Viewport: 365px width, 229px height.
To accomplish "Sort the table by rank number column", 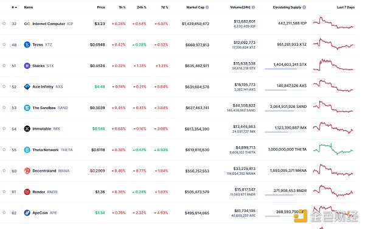I will coord(14,7).
